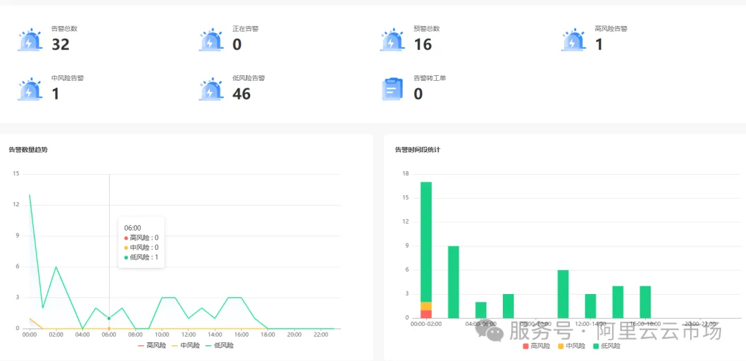Click the red segment of the 00:00-02:00 bar
This screenshot has width=746, height=361.
425,314
